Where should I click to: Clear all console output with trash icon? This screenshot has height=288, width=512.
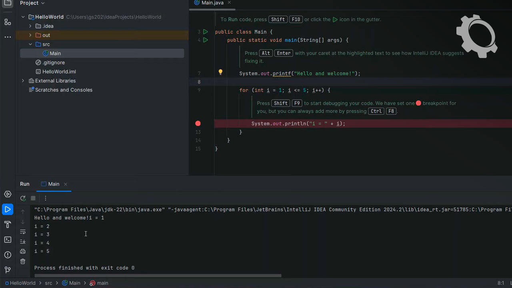(23, 261)
